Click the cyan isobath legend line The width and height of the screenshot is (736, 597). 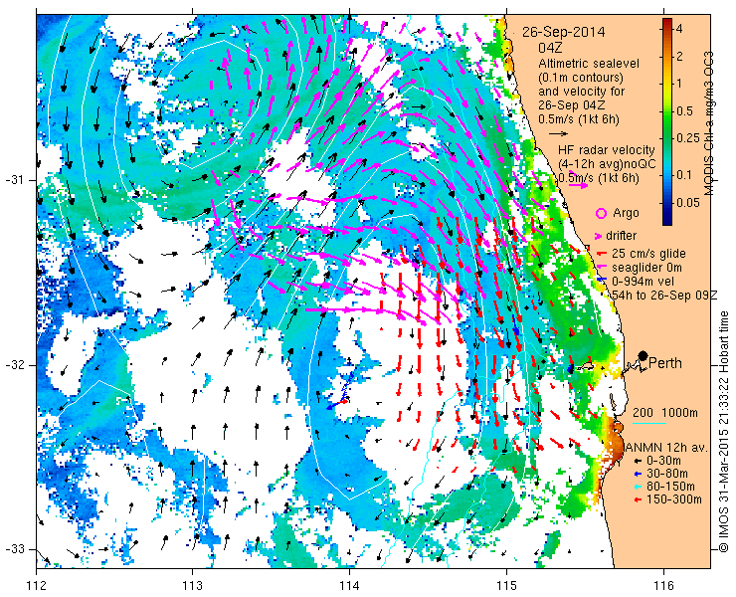tap(649, 424)
